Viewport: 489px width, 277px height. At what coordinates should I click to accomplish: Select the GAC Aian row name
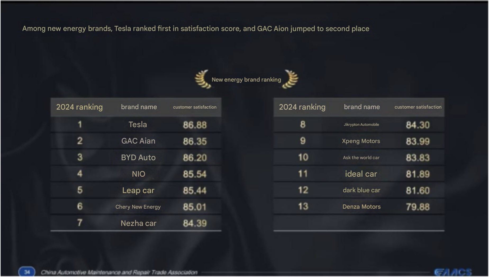click(x=138, y=141)
